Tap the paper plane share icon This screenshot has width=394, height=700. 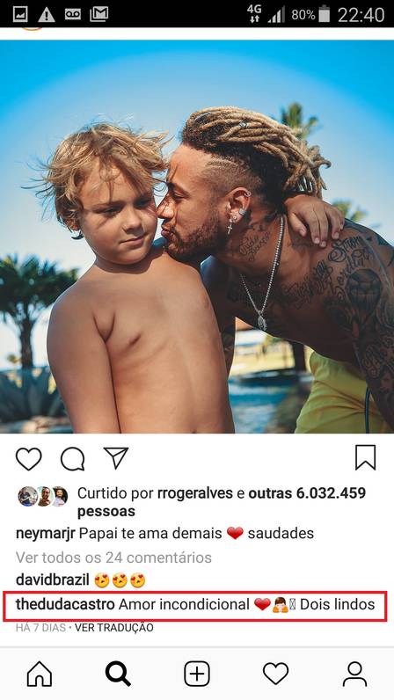[x=116, y=457]
